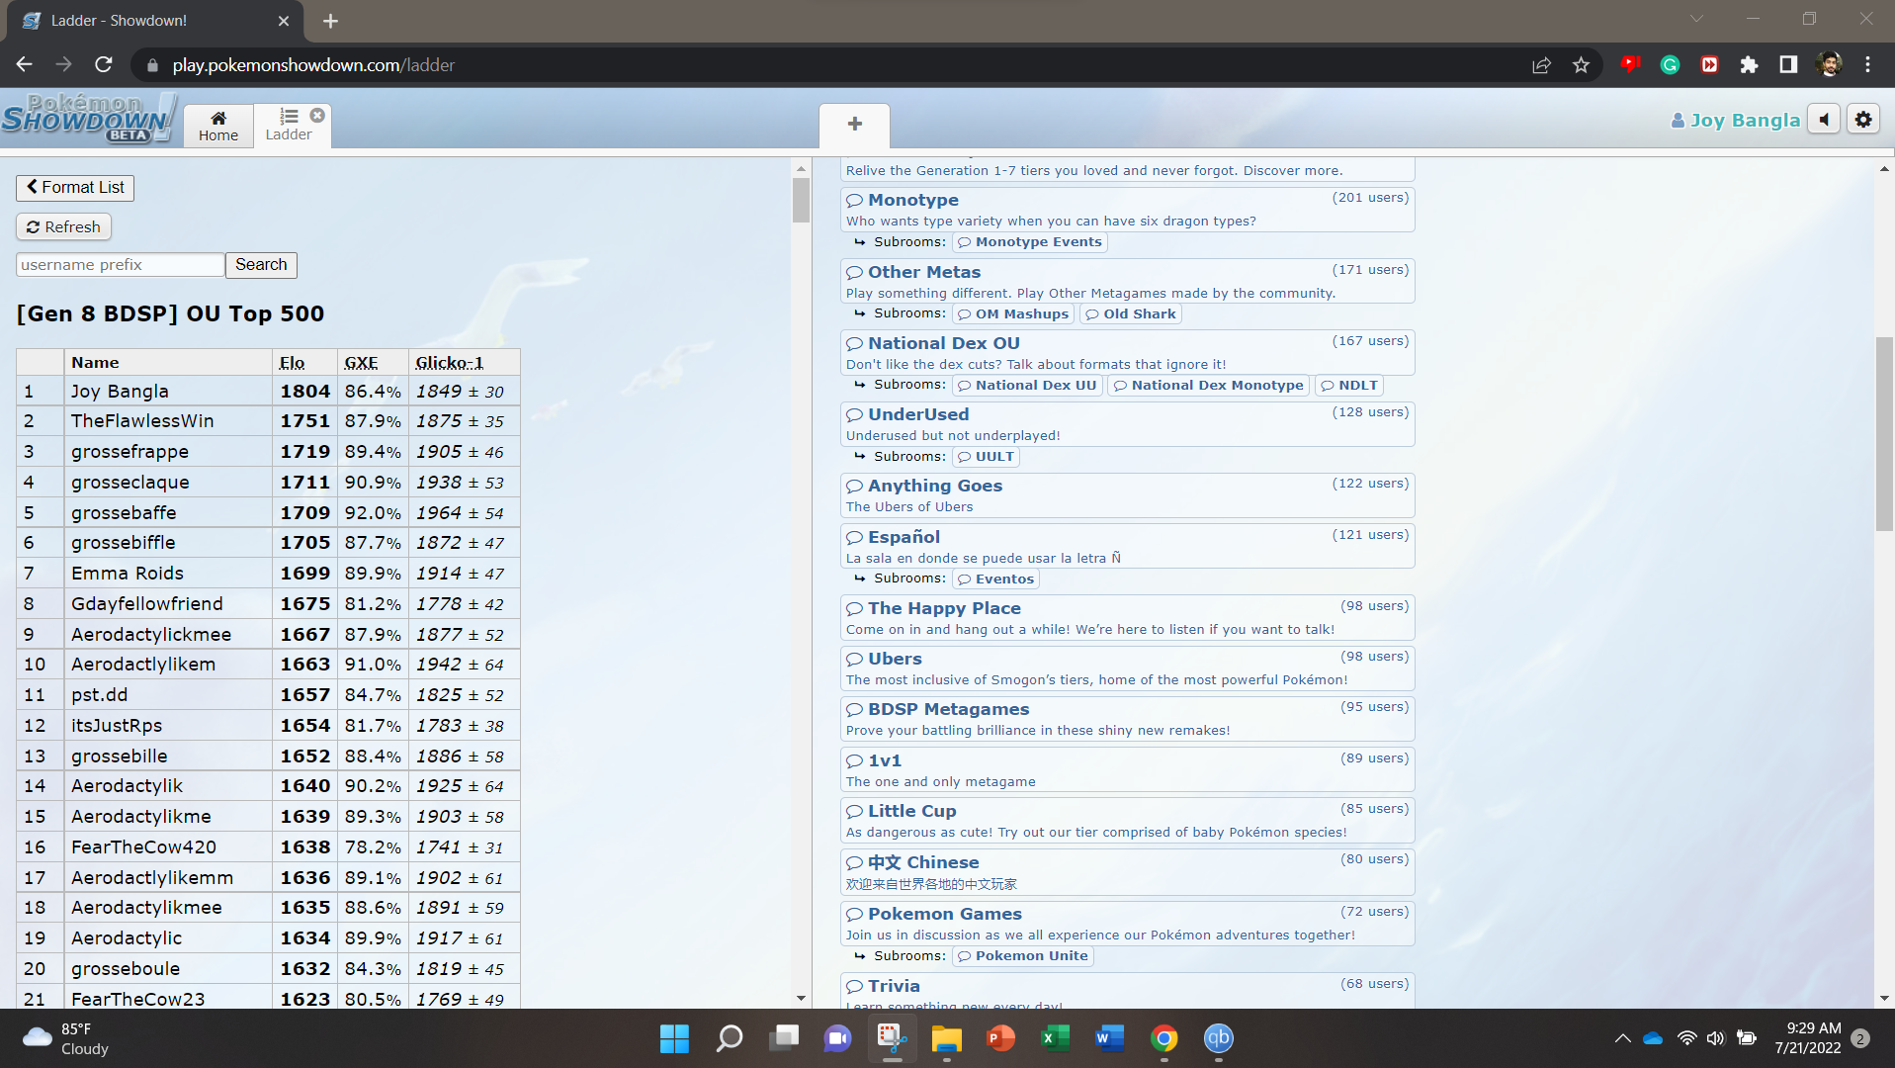Viewport: 1895px width, 1068px height.
Task: Switch to the Ladder tab
Action: coord(289,126)
